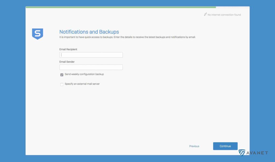Click the no internet connection icon
The width and height of the screenshot is (275, 162).
click(x=205, y=14)
